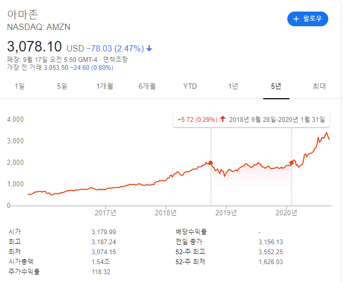Click the chart peak near 2020 high
Image resolution: width=343 pixels, height=282 pixels.
[327, 133]
